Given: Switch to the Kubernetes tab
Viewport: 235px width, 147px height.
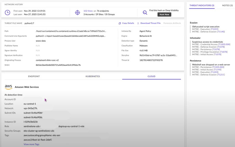Looking at the screenshot, I should (x=93, y=76).
